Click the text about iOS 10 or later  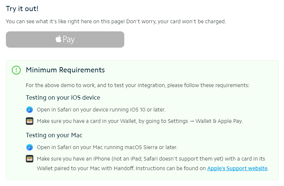pyautogui.click(x=101, y=110)
